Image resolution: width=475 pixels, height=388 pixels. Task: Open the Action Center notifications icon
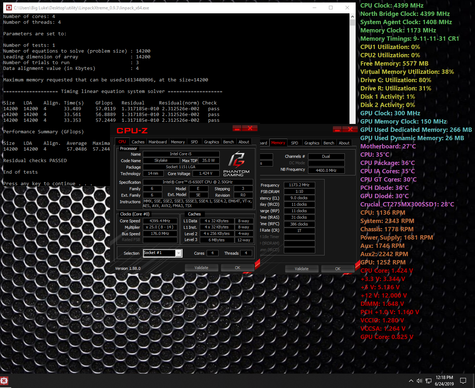463,381
